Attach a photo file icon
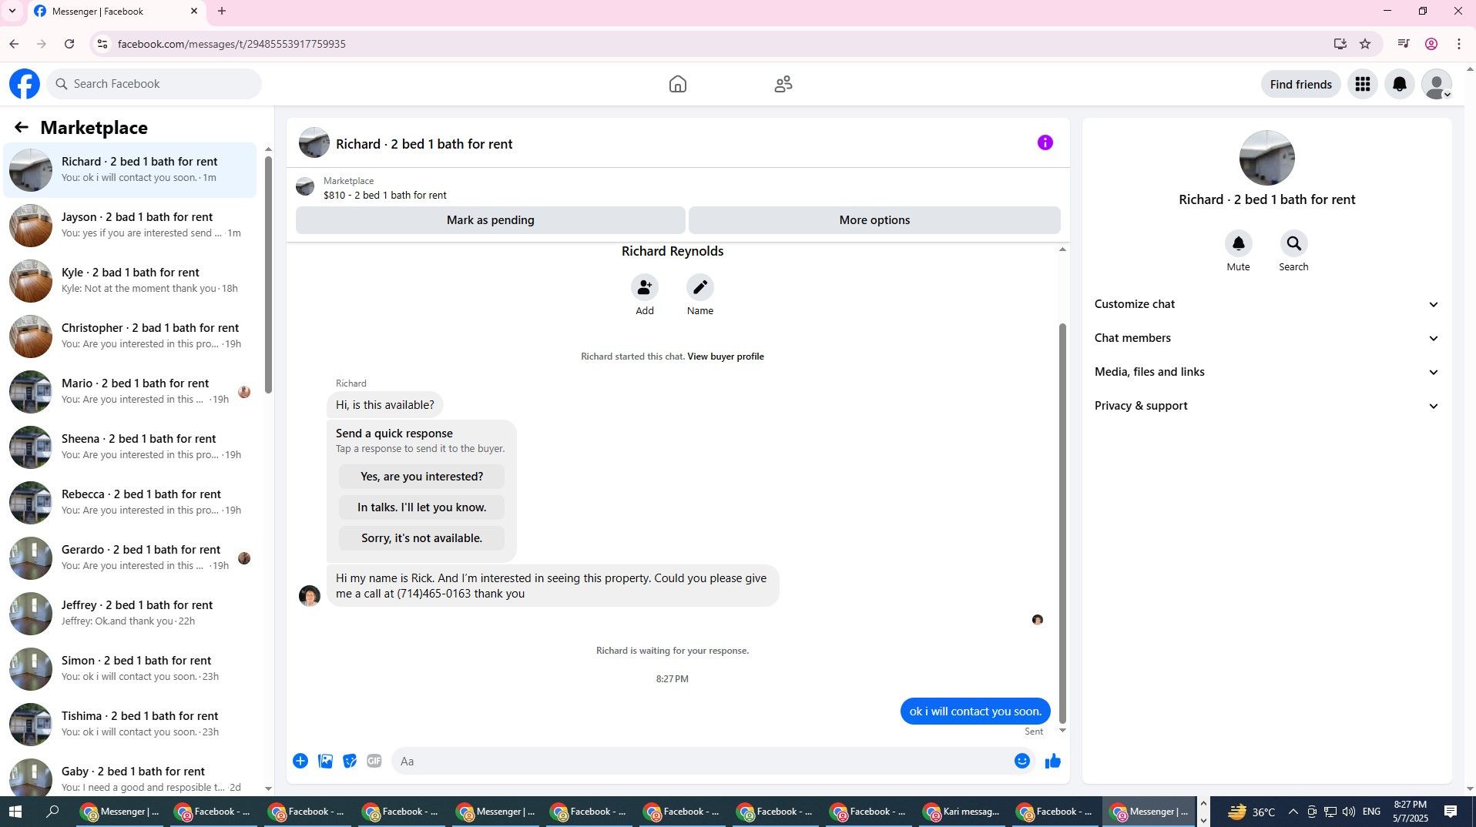The width and height of the screenshot is (1476, 827). pos(325,761)
